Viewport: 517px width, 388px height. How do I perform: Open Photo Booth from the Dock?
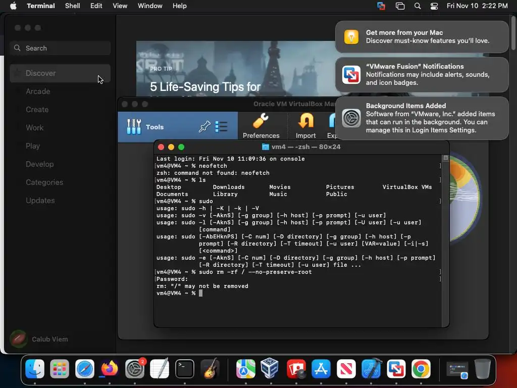[296, 368]
